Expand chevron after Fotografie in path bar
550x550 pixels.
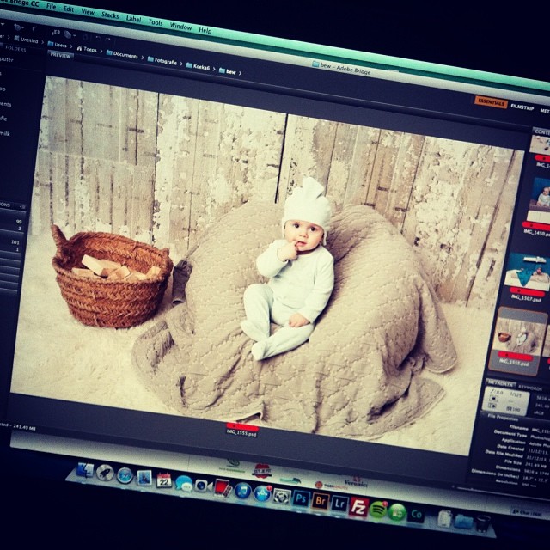[x=181, y=64]
